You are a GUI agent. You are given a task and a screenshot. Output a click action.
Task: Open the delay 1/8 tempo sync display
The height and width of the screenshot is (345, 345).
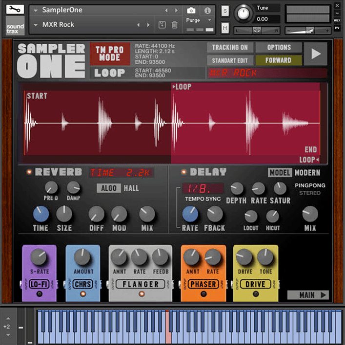(203, 188)
